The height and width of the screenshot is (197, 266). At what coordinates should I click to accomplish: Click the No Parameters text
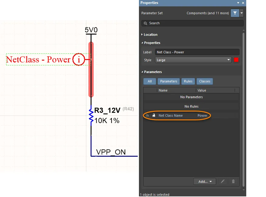pos(192,97)
